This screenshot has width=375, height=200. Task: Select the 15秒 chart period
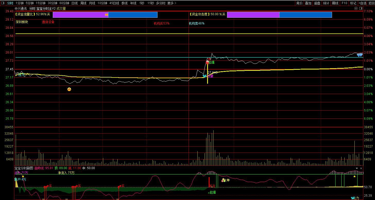point(151,3)
